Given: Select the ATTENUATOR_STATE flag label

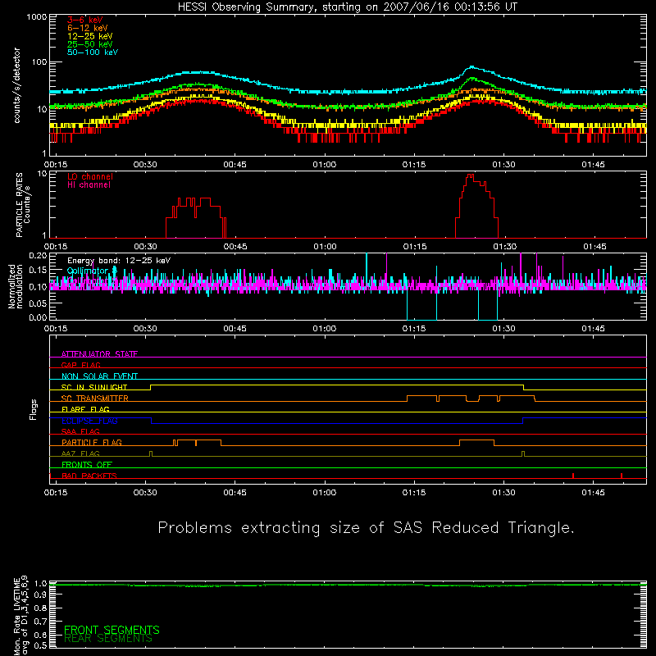Looking at the screenshot, I should (x=99, y=354).
